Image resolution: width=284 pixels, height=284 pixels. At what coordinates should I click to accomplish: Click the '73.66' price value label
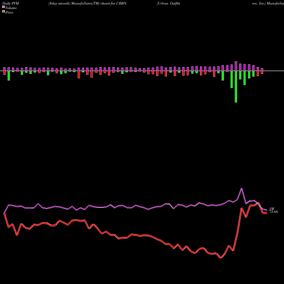(x=274, y=212)
